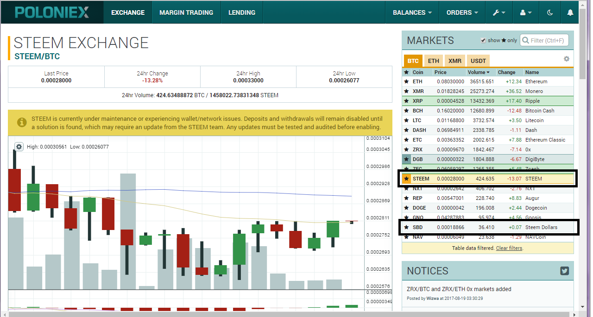The height and width of the screenshot is (317, 593).
Task: Open chart settings gear
Action: 19,147
